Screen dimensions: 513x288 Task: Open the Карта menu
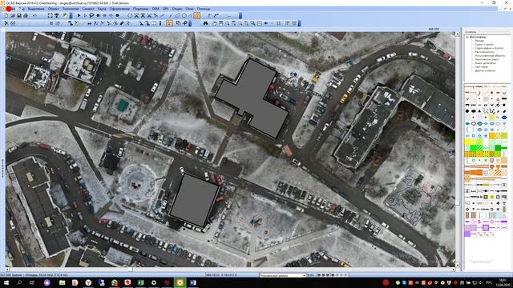coord(102,9)
